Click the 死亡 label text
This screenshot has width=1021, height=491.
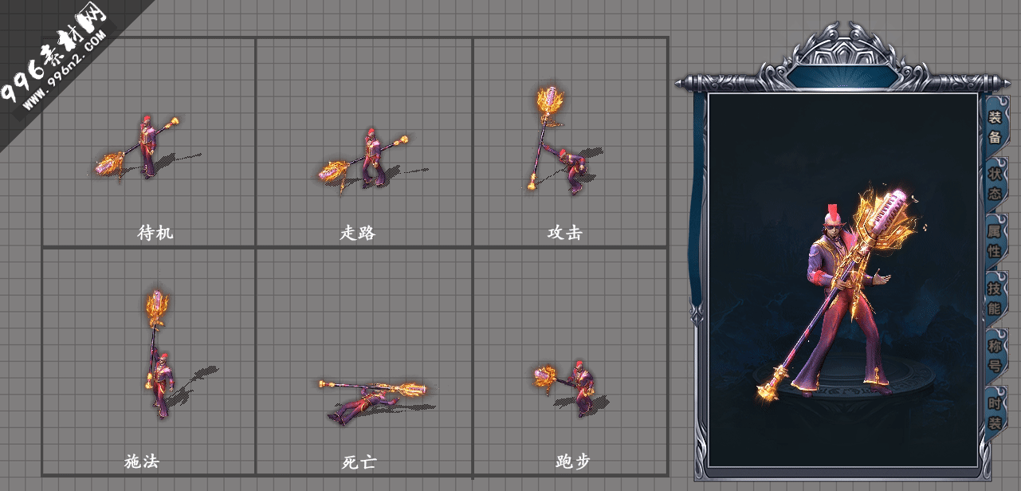coord(358,462)
